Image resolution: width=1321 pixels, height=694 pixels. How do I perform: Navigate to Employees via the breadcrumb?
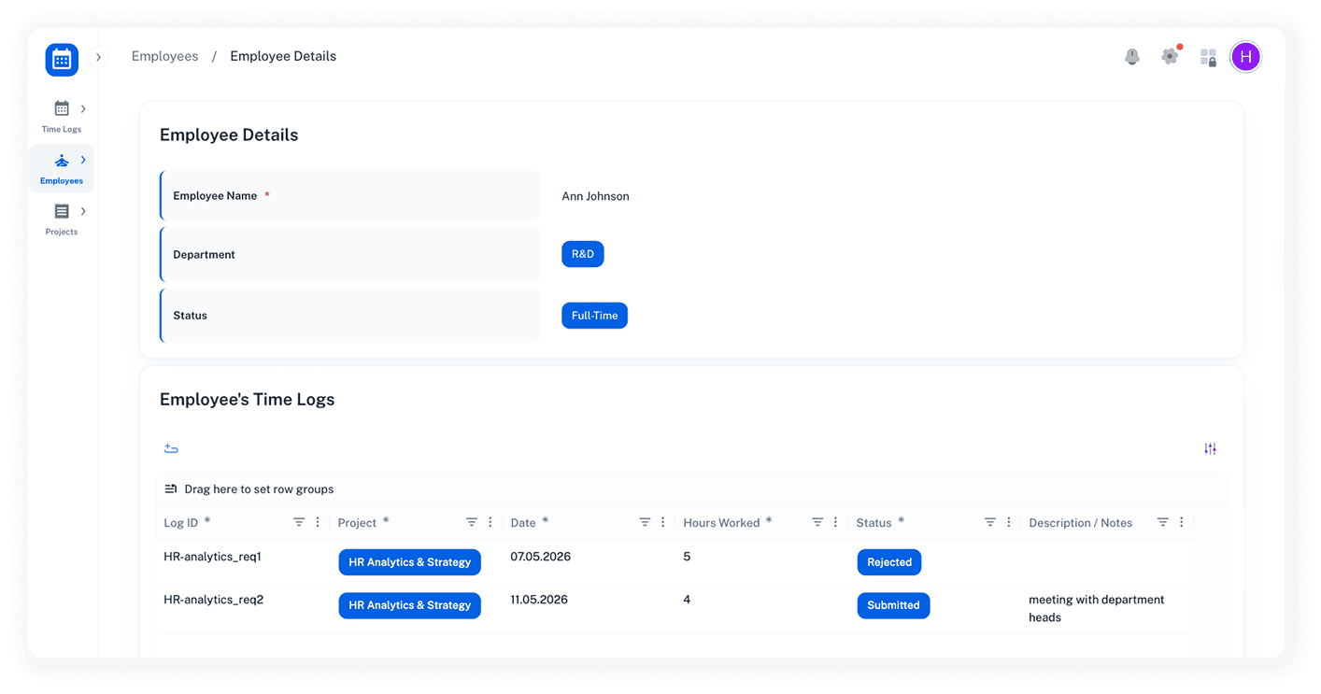coord(164,55)
